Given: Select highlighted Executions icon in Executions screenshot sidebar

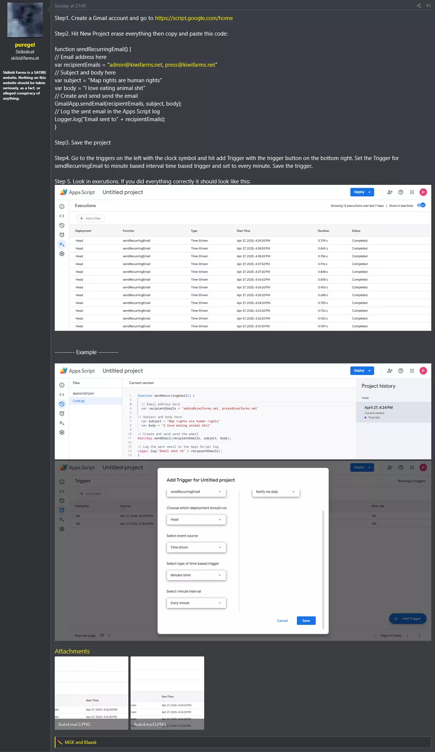Looking at the screenshot, I should click(x=62, y=244).
